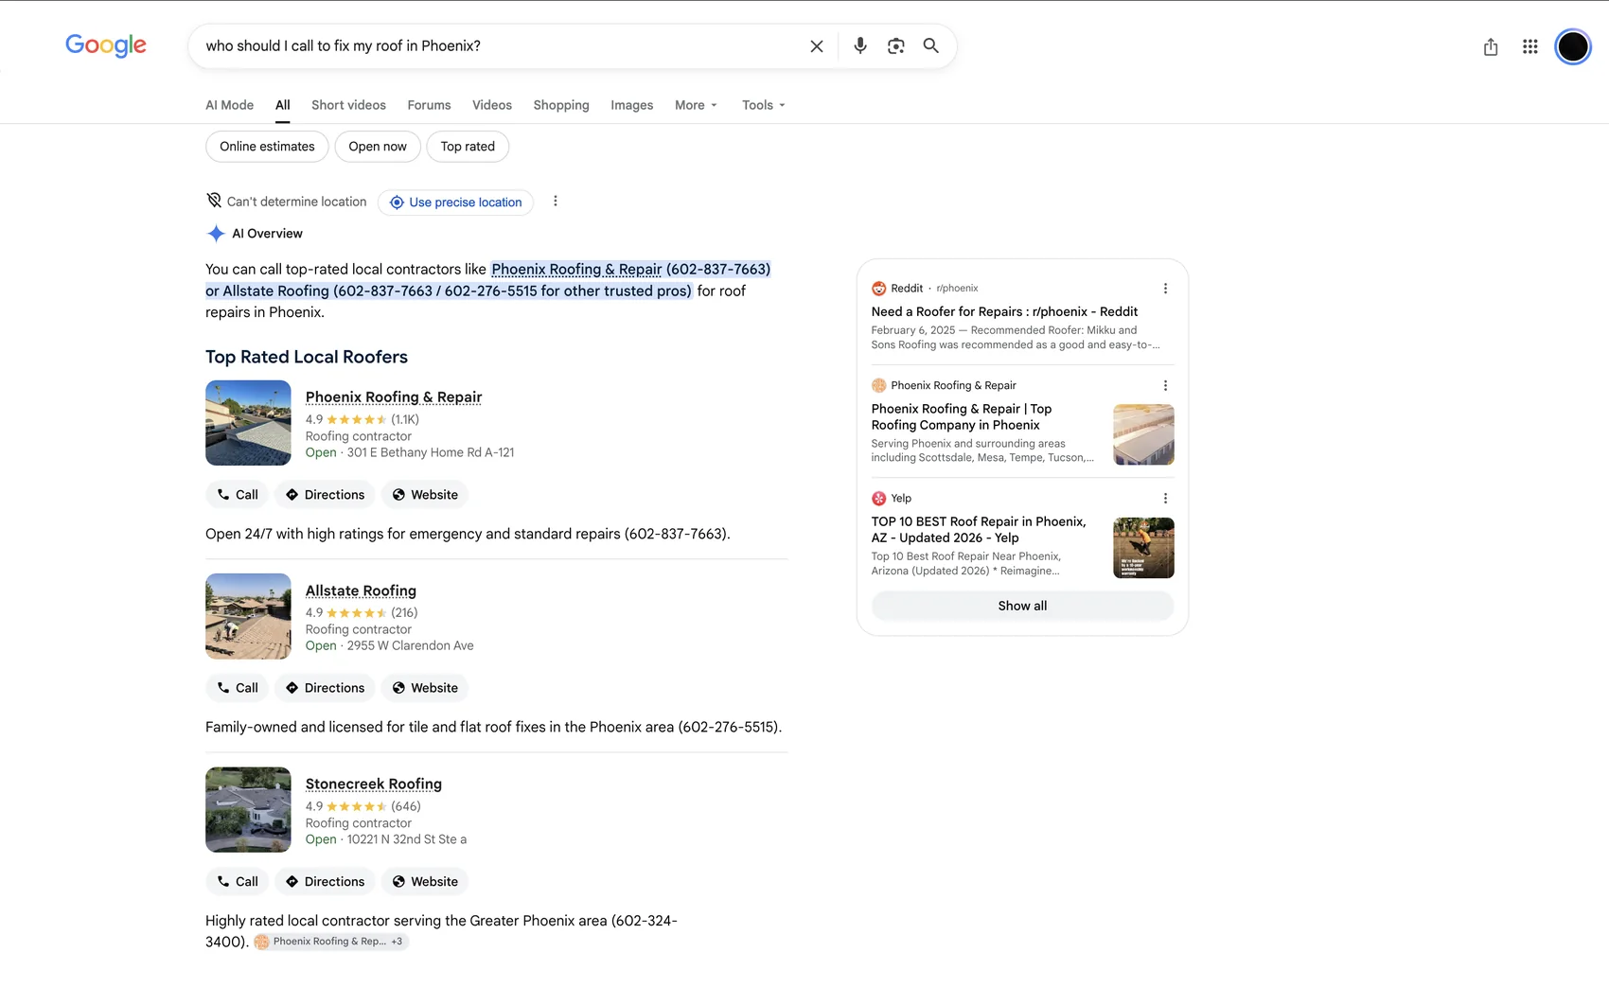1609x987 pixels.
Task: Open the Images tab
Action: (631, 105)
